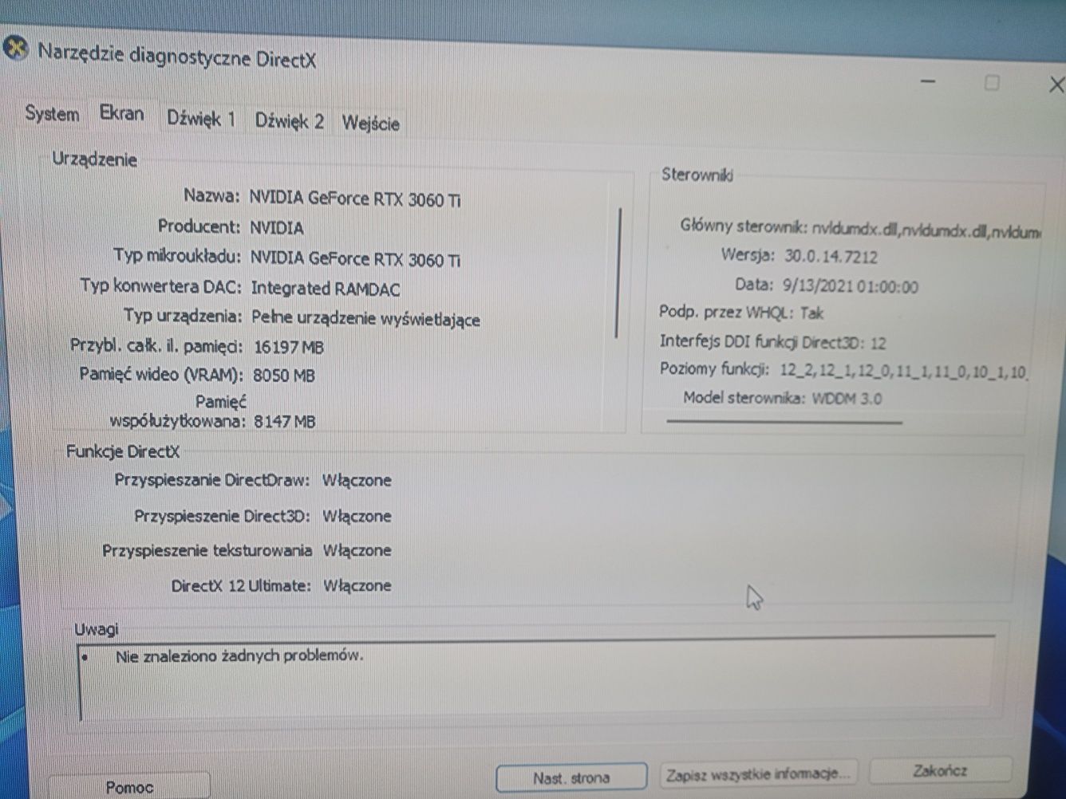1066x799 pixels.
Task: Switch to the Wejście tab
Action: click(x=370, y=124)
